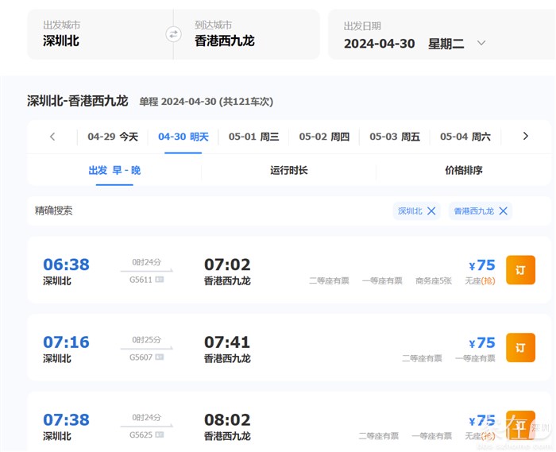This screenshot has width=556, height=452.
Task: Go to next dates arrow
Action: point(525,137)
